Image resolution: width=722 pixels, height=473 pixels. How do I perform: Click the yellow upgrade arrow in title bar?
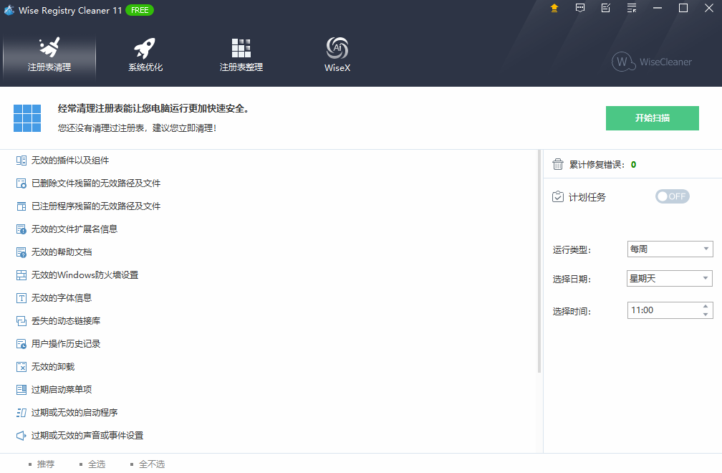point(554,9)
